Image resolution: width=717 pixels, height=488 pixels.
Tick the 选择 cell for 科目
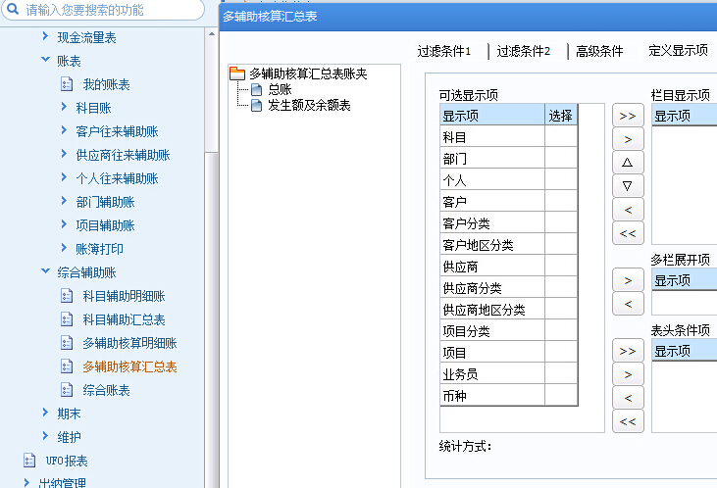[x=561, y=136]
